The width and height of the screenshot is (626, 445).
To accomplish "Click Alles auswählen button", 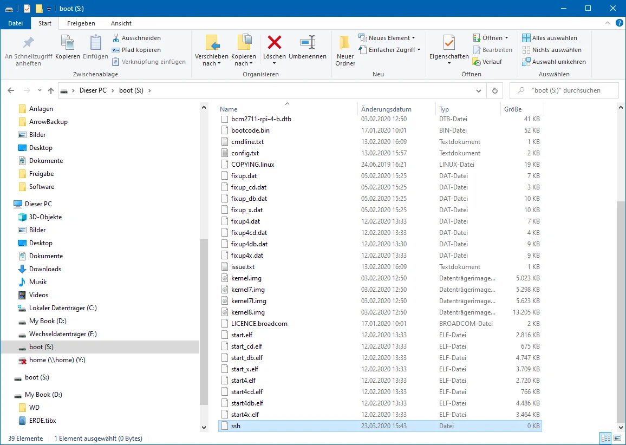I will [x=550, y=38].
